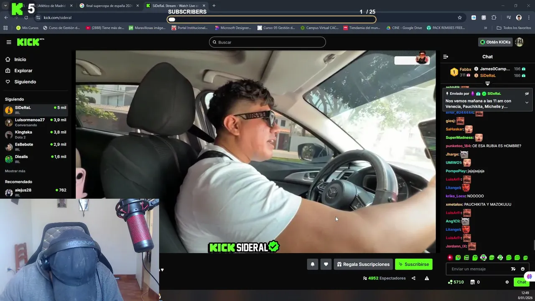Expand the pinned message chevron
The image size is (535, 301).
pyautogui.click(x=527, y=102)
